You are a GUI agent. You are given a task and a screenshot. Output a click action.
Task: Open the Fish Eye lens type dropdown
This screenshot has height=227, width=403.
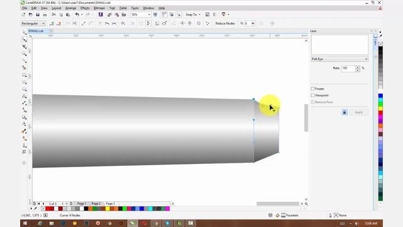pos(339,59)
